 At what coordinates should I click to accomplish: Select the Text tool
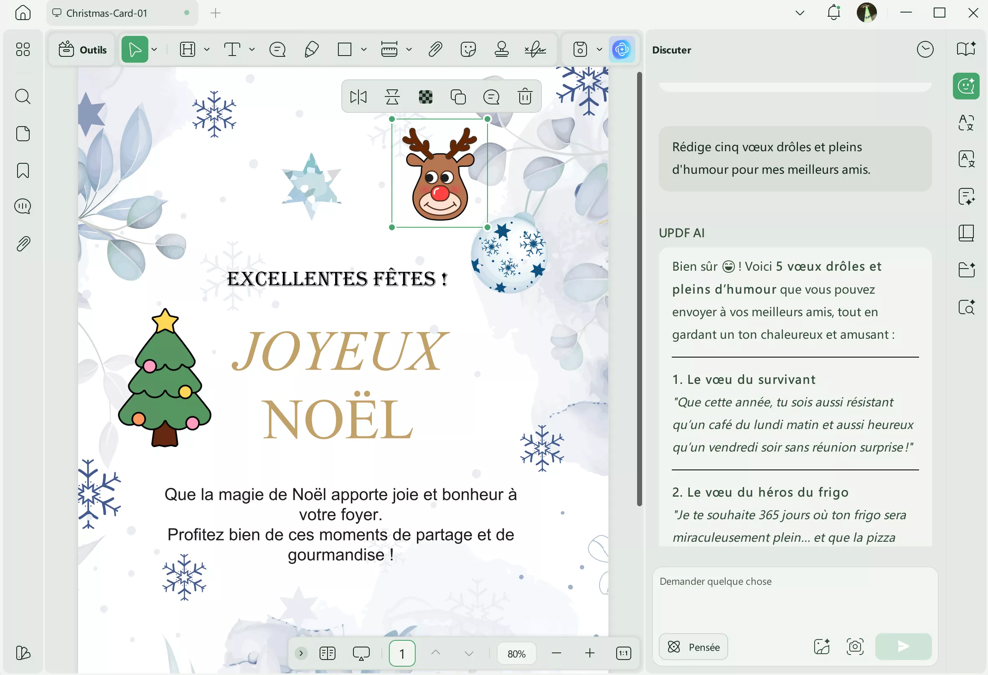[x=232, y=49]
